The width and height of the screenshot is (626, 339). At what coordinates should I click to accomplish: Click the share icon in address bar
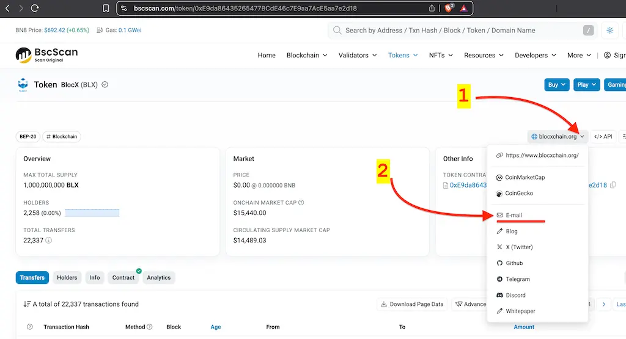(432, 8)
